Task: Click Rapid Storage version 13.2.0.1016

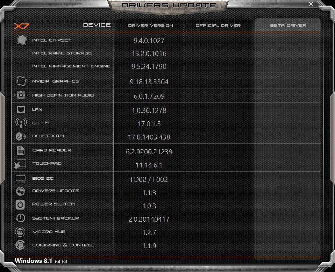Action: (149, 53)
